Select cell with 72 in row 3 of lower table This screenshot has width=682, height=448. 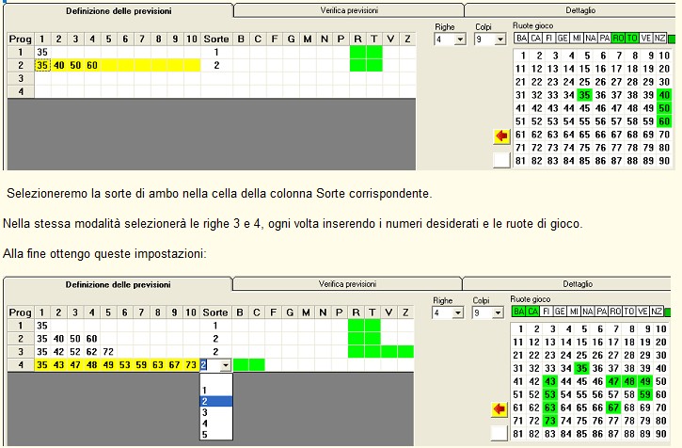[x=107, y=351]
